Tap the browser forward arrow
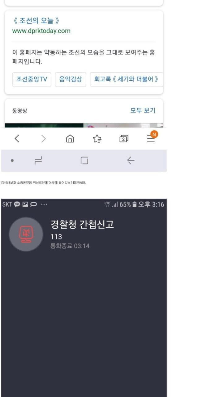The width and height of the screenshot is (198, 397). pyautogui.click(x=43, y=139)
